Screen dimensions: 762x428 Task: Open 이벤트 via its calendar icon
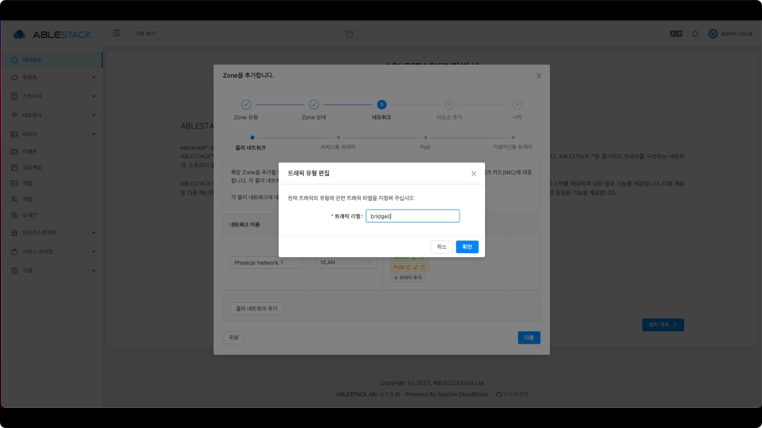point(15,151)
